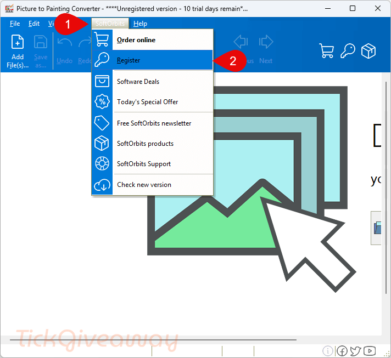Image resolution: width=391 pixels, height=358 pixels.
Task: Click the Add File(s) toolbar icon
Action: pyautogui.click(x=18, y=42)
